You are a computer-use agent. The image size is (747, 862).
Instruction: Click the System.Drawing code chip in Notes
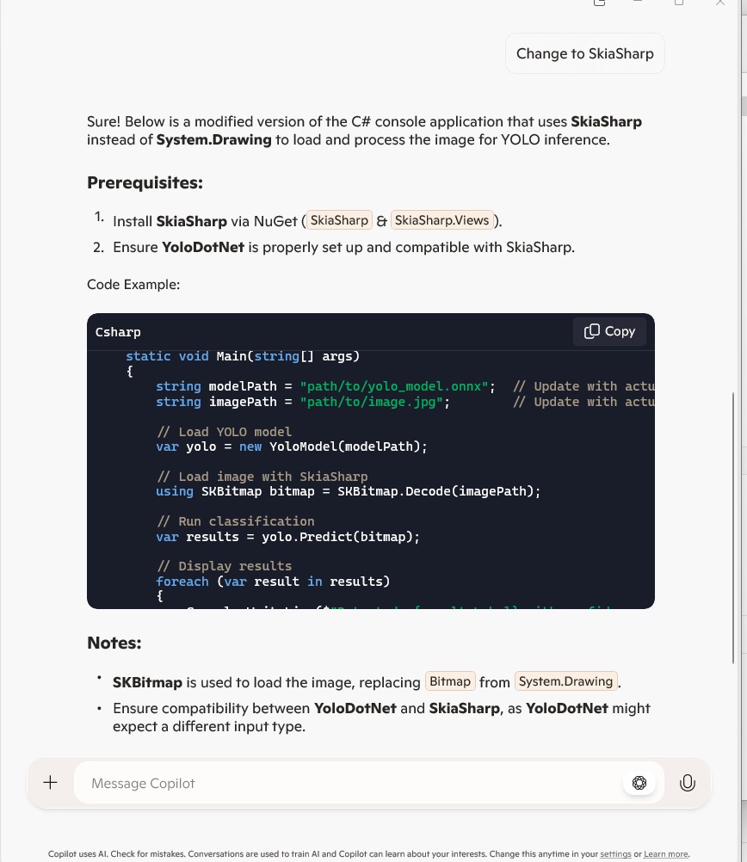click(565, 681)
